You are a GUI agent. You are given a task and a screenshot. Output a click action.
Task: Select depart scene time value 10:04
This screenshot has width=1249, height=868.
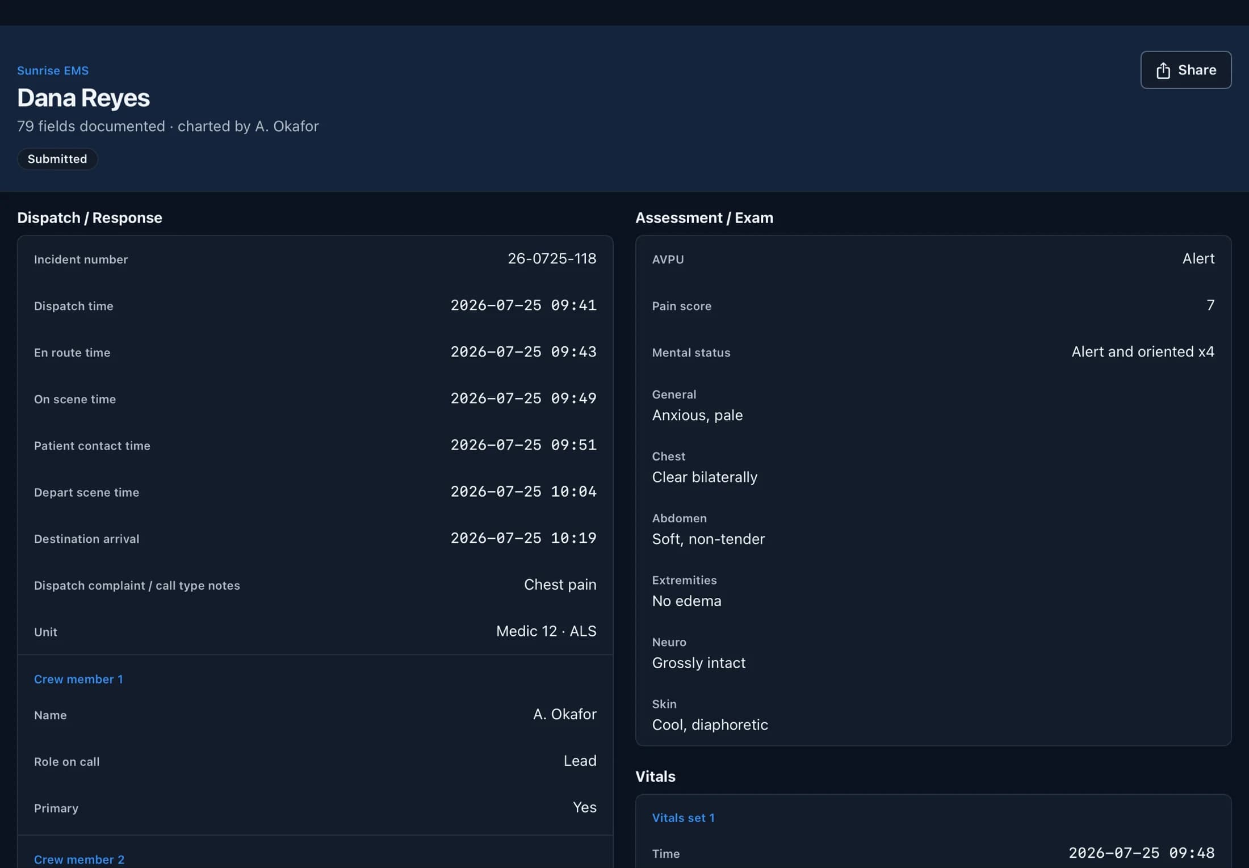point(523,491)
